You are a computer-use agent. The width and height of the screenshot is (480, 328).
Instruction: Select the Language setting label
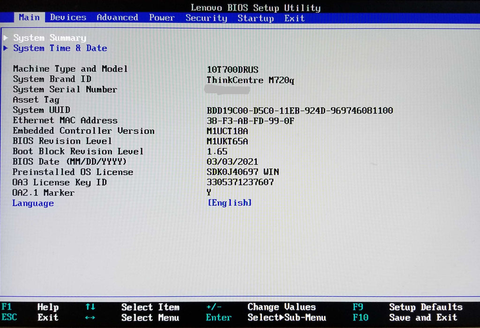click(33, 203)
